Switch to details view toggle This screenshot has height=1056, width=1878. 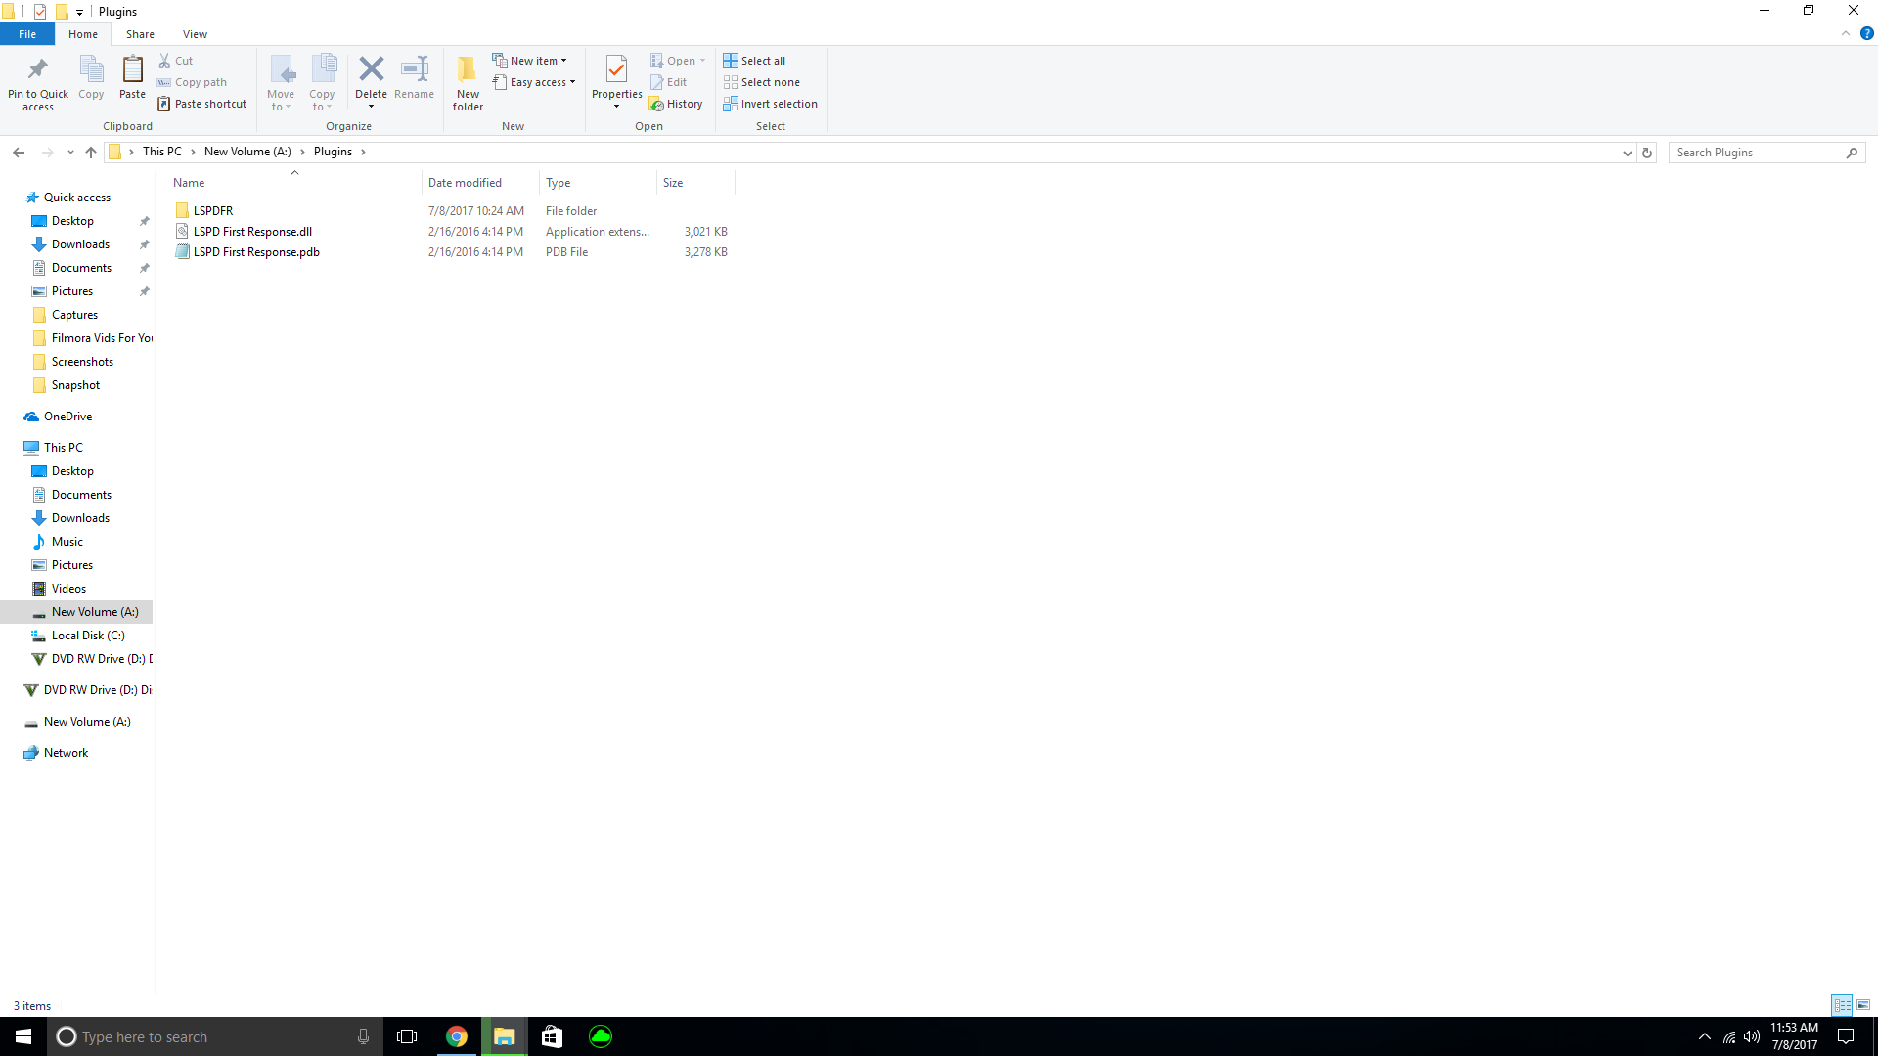coord(1842,1005)
